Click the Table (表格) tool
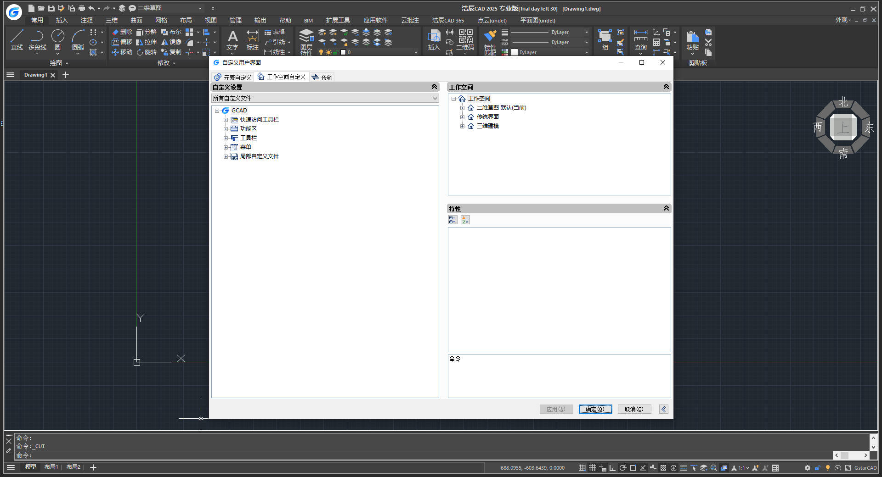 point(274,32)
